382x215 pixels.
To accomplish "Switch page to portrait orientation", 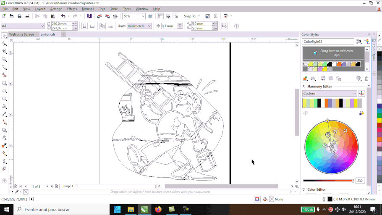I will (x=85, y=26).
